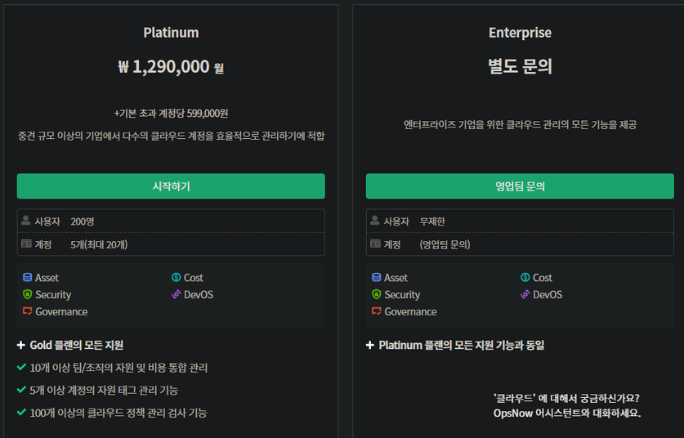Click checkmark beside 100개 이상 정책 검사 item

[x=21, y=412]
